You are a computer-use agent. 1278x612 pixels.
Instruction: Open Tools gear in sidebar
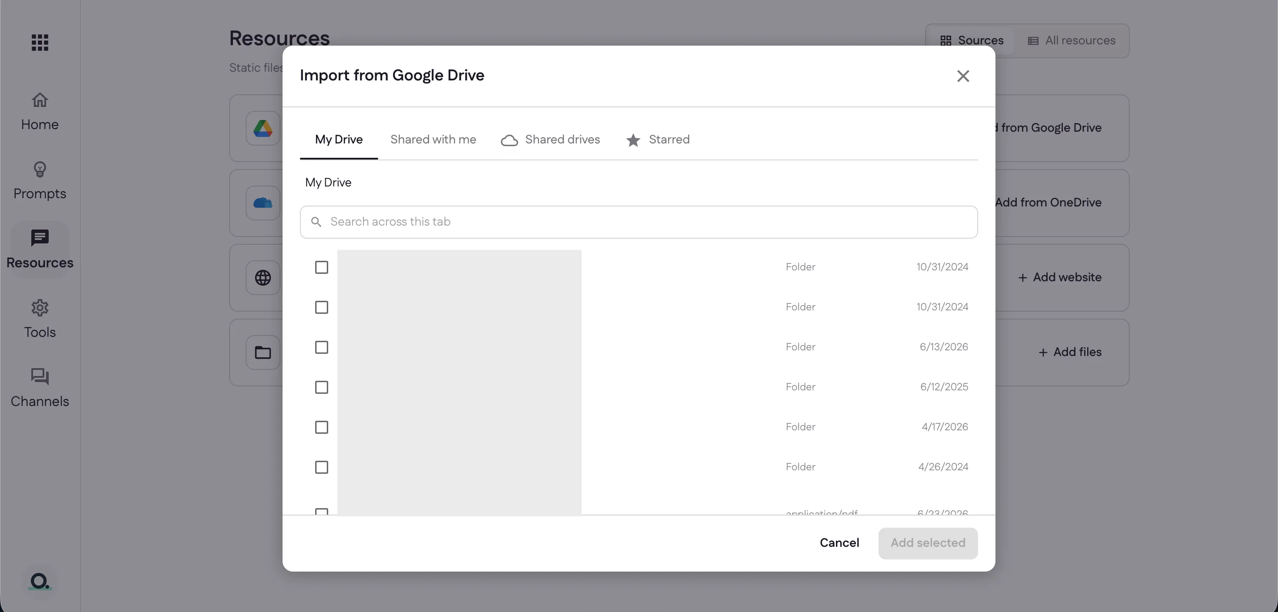(40, 319)
